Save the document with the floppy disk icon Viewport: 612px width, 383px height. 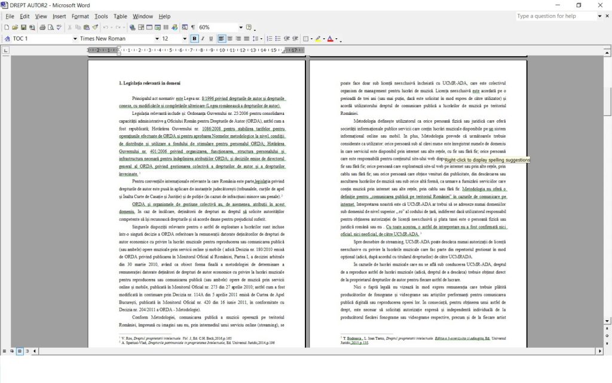[24, 28]
